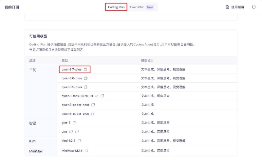The width and height of the screenshot is (262, 163).
Task: Select the glm-4.7 model text
Action: click(67, 132)
